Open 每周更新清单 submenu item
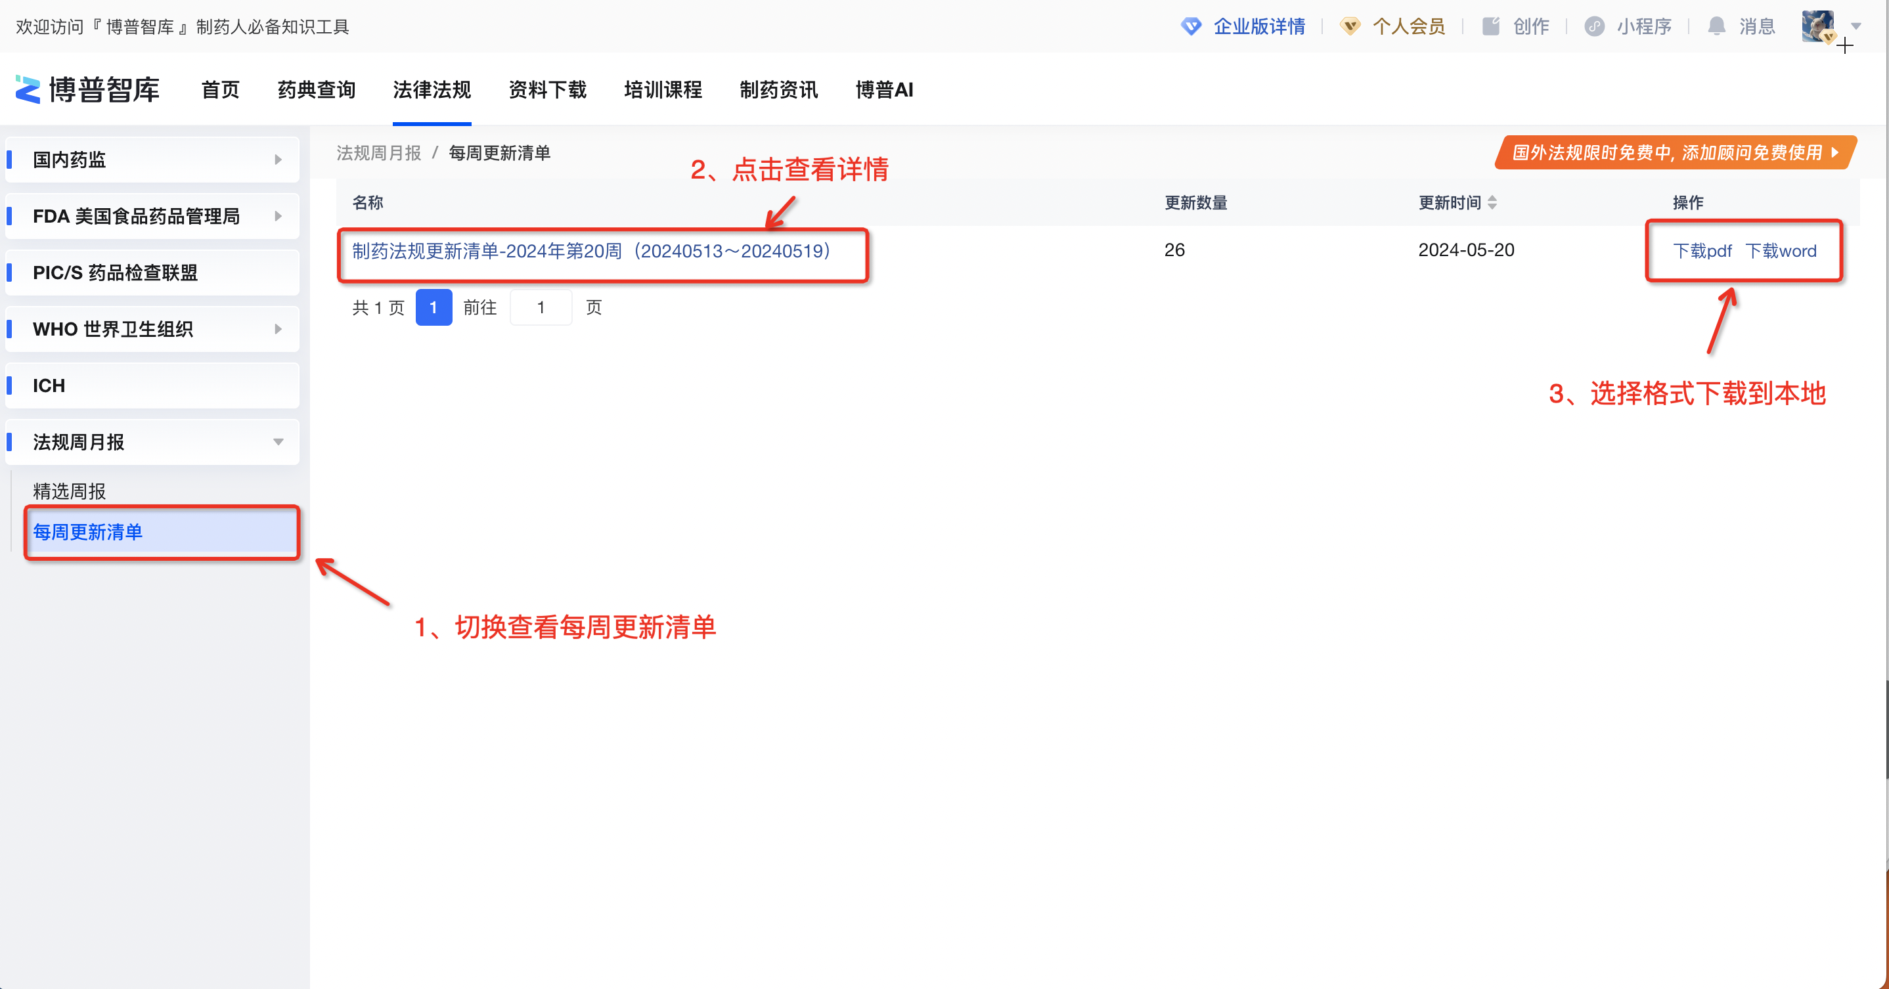This screenshot has height=989, width=1889. click(x=162, y=531)
